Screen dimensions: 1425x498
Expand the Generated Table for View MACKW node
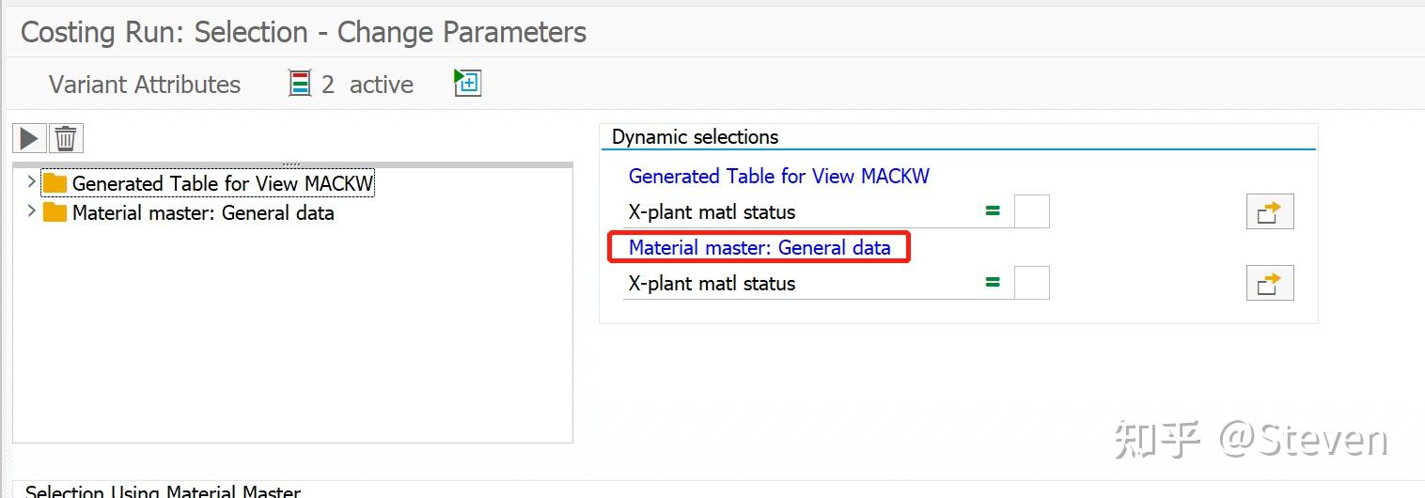(31, 181)
